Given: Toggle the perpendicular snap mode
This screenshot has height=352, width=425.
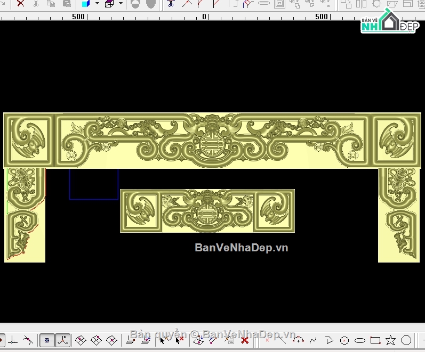Looking at the screenshot, I should [x=13, y=340].
